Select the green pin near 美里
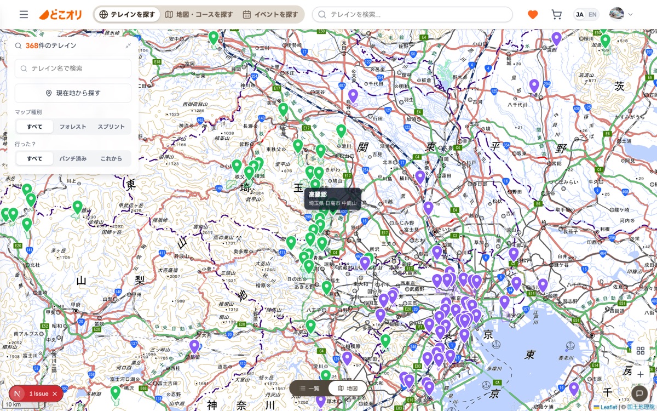Screen dimensions: 657x411 (x=283, y=110)
